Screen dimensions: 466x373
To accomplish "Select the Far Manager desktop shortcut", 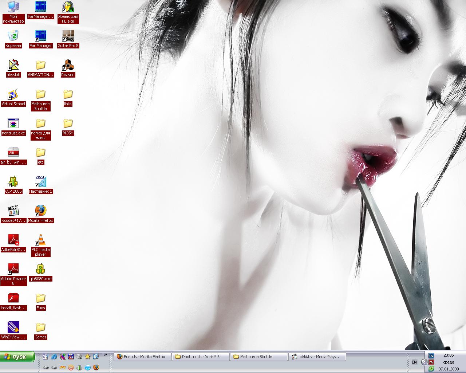I will point(40,36).
